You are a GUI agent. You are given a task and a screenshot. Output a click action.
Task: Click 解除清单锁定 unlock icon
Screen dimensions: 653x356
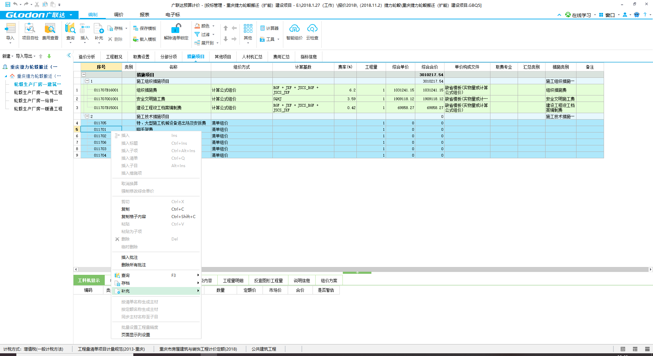click(176, 32)
